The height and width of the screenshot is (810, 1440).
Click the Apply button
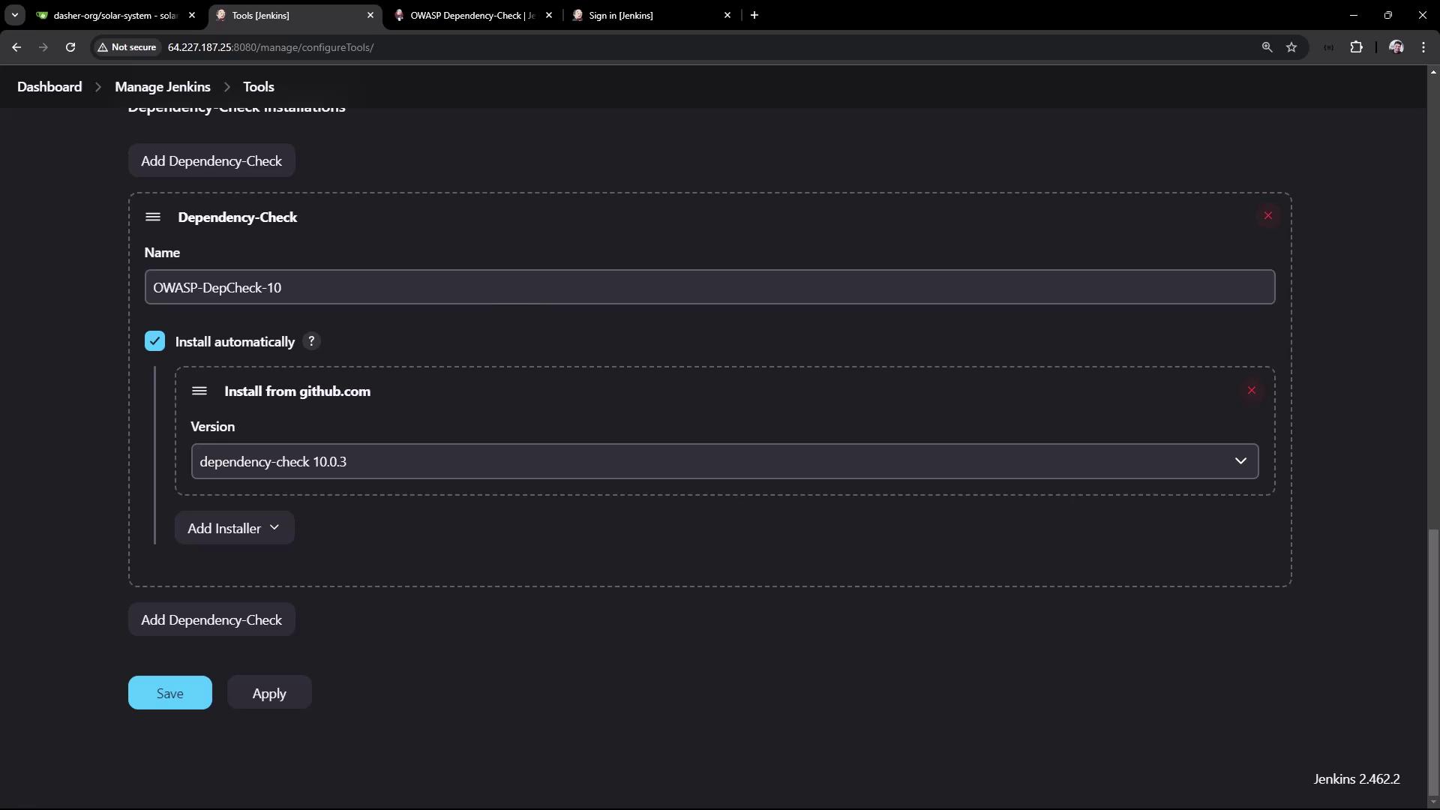tap(269, 693)
